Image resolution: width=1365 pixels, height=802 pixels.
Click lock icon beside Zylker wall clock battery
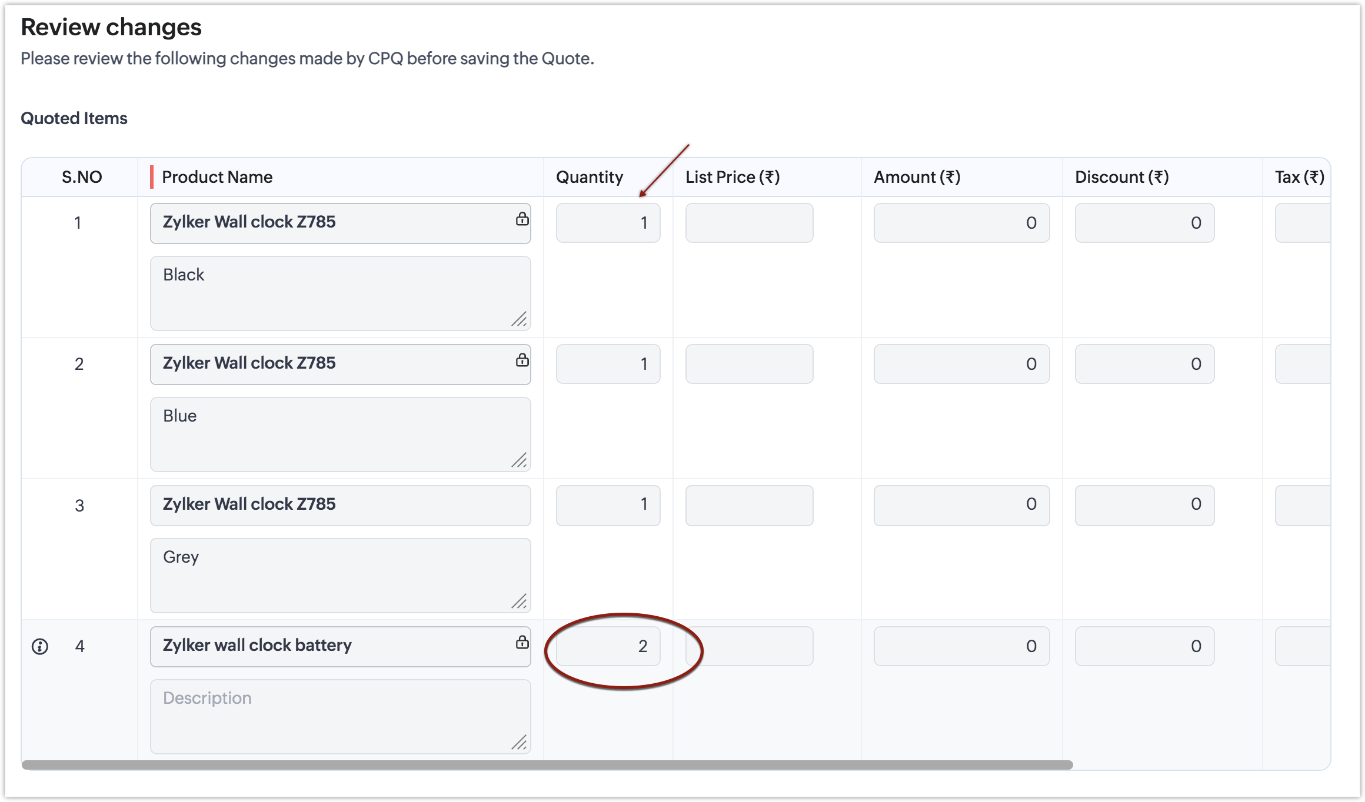pos(522,642)
